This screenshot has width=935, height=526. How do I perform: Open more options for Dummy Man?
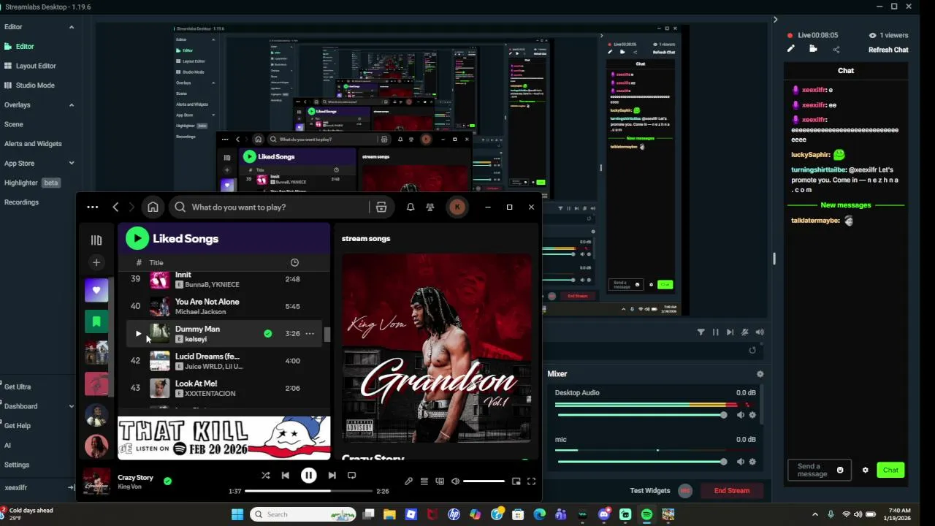click(x=310, y=334)
